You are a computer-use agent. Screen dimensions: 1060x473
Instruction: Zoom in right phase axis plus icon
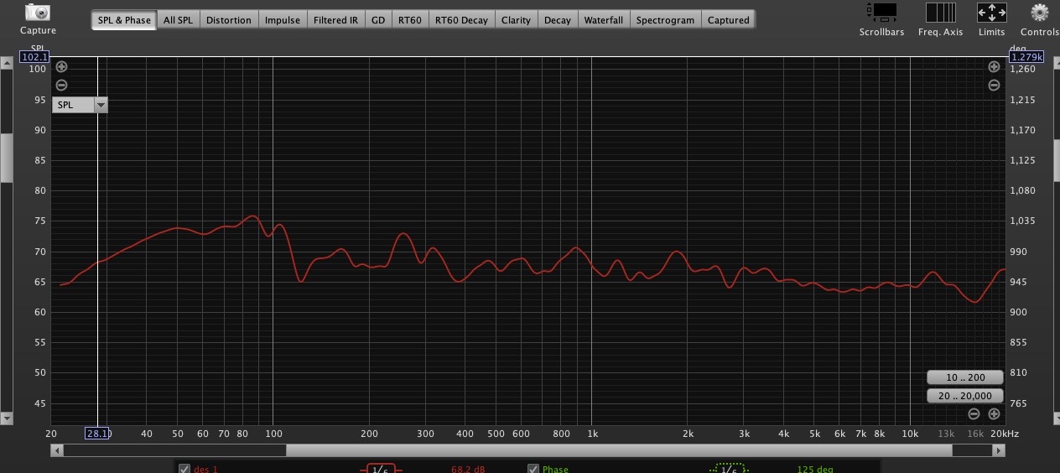click(x=994, y=67)
